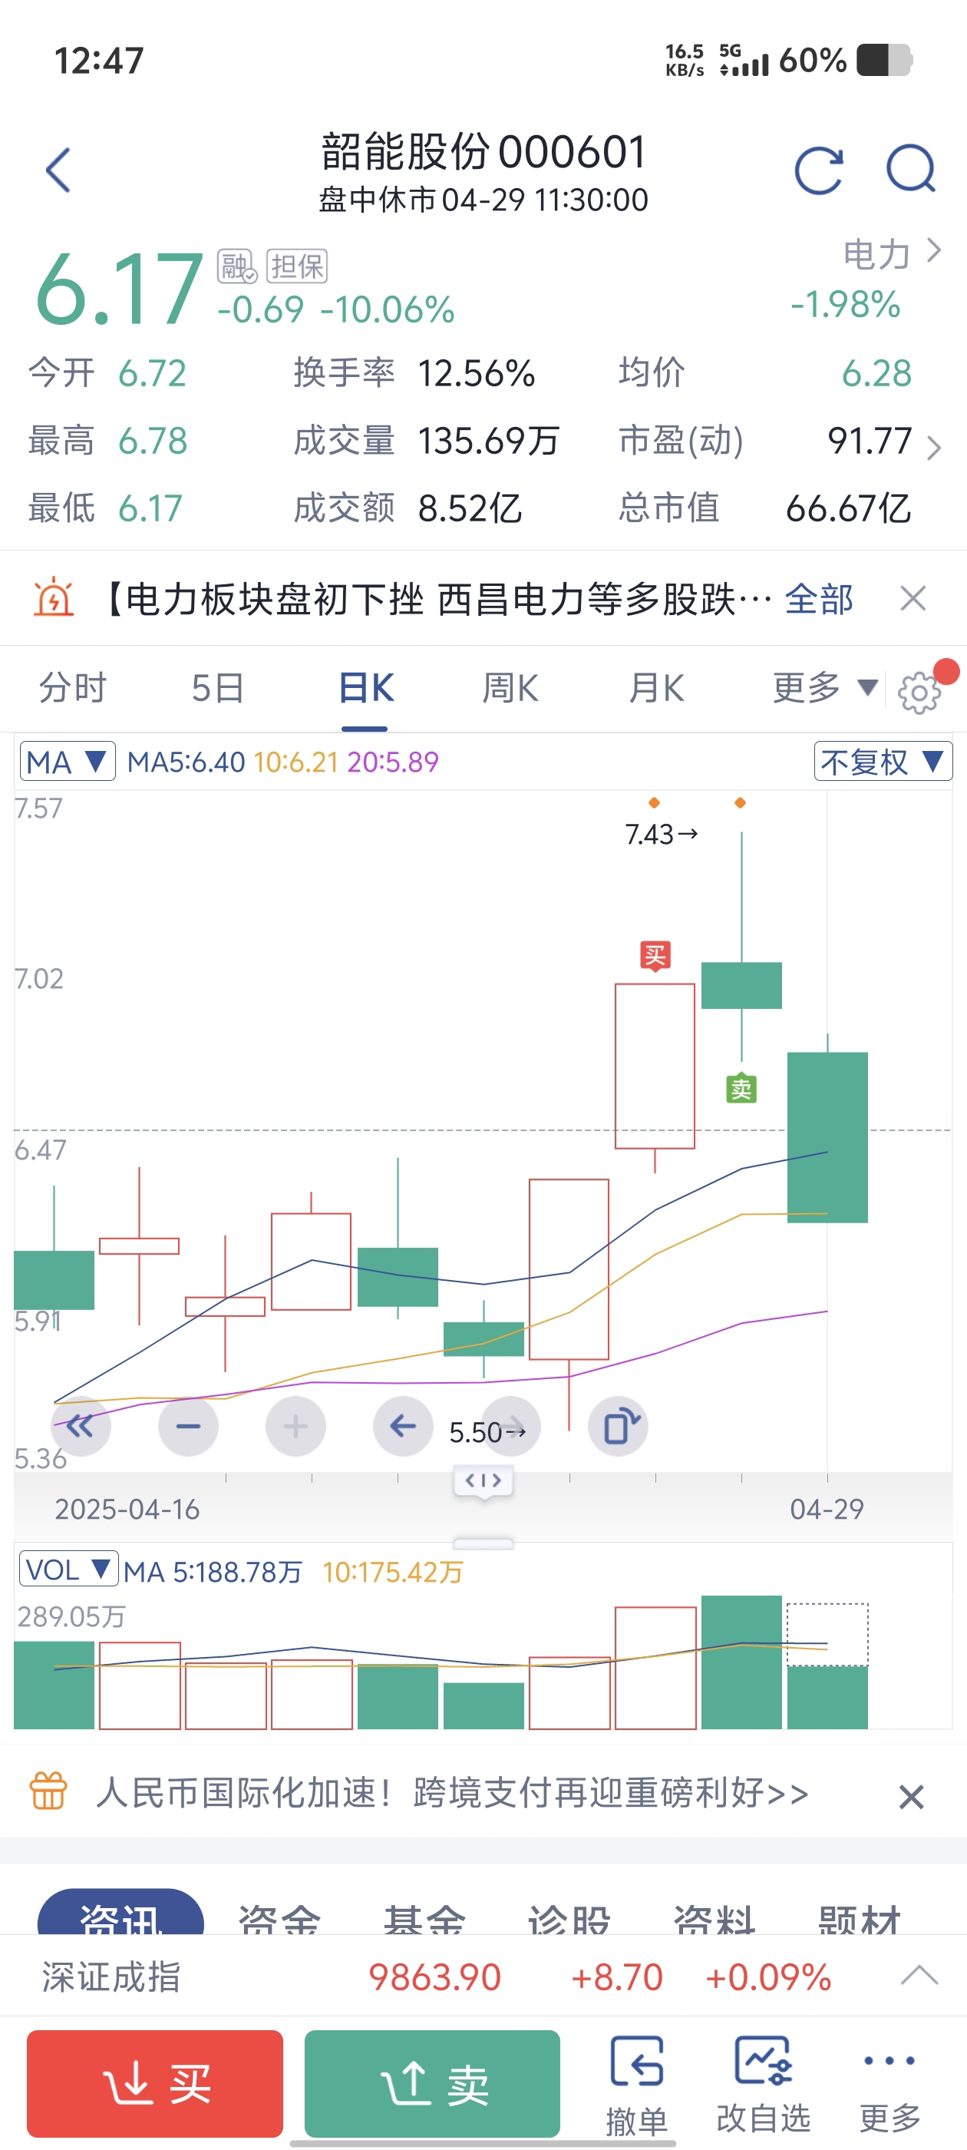Tap the back arrow icon
The width and height of the screenshot is (967, 2150).
[58, 170]
